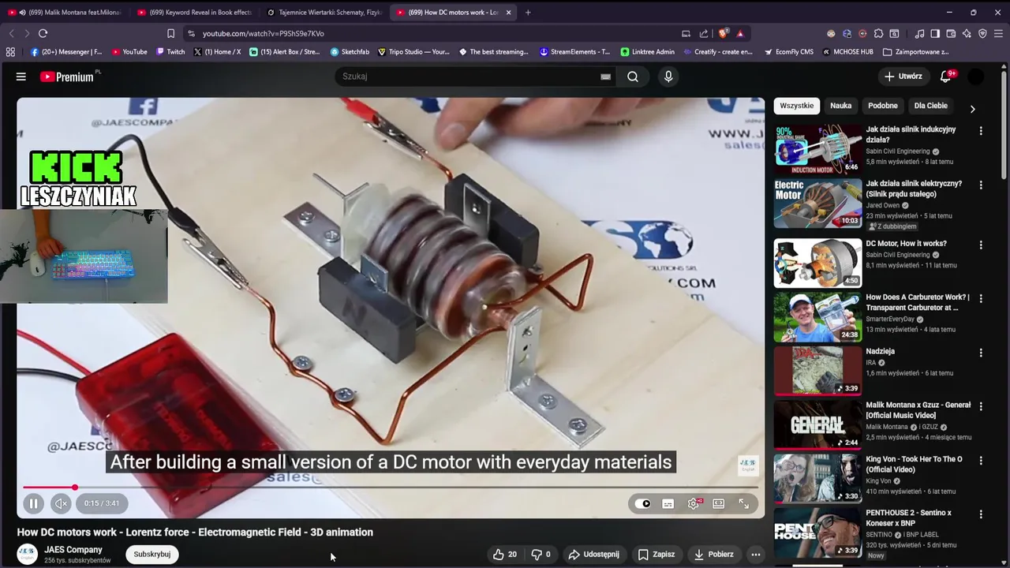1010x568 pixels.
Task: Reload the page in the browser
Action: [43, 33]
